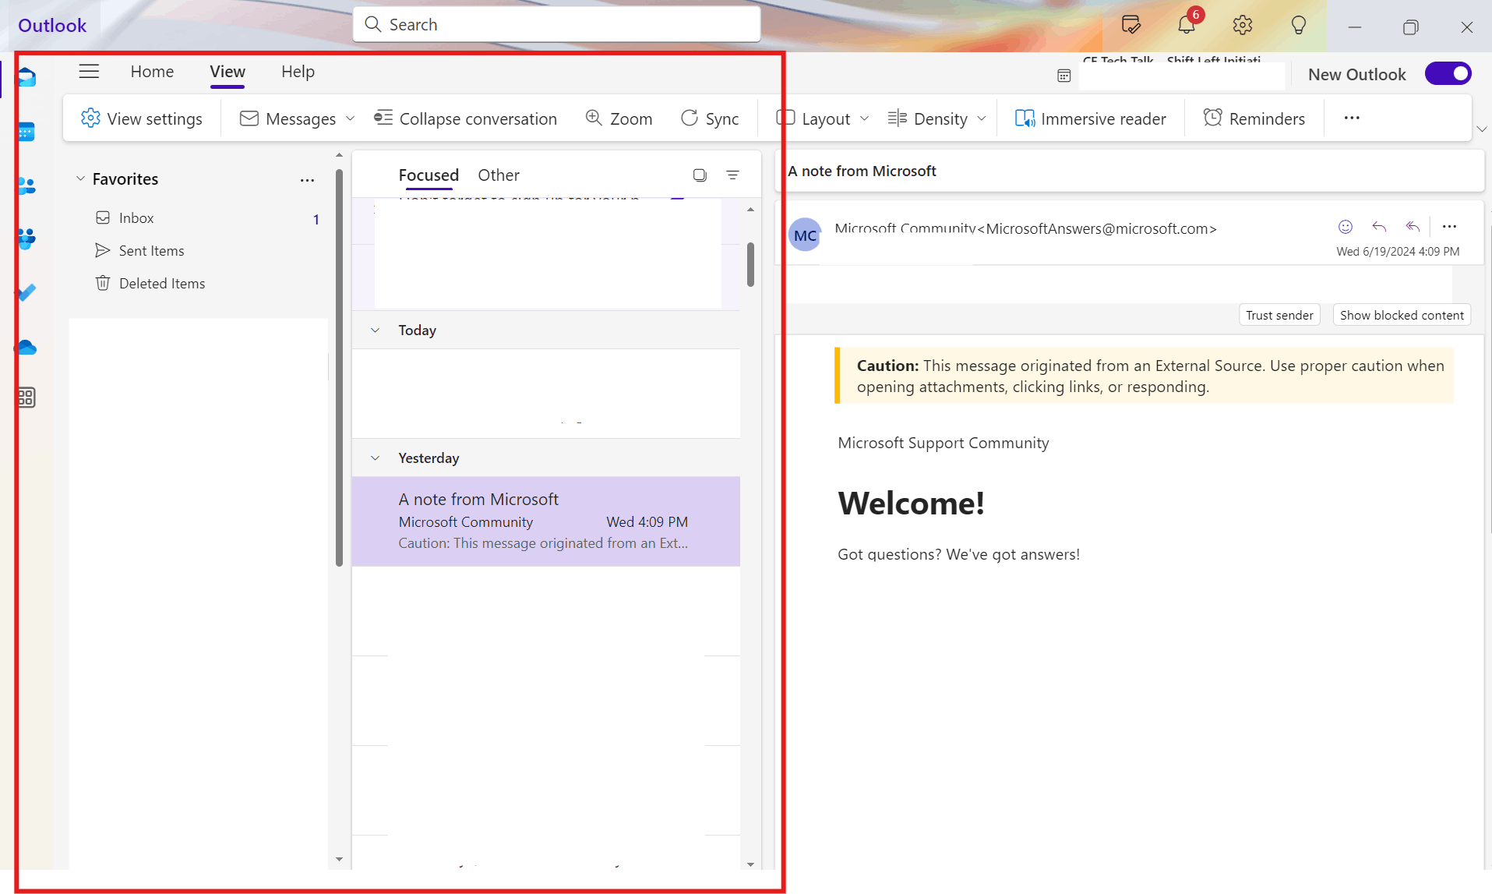Viewport: 1492px width, 894px height.
Task: Click the calendar peek icon
Action: coord(1064,76)
